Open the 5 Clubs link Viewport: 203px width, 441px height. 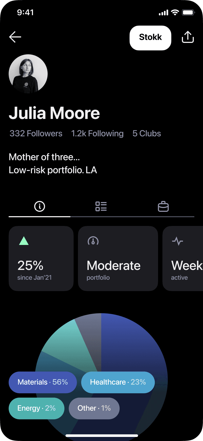point(147,134)
